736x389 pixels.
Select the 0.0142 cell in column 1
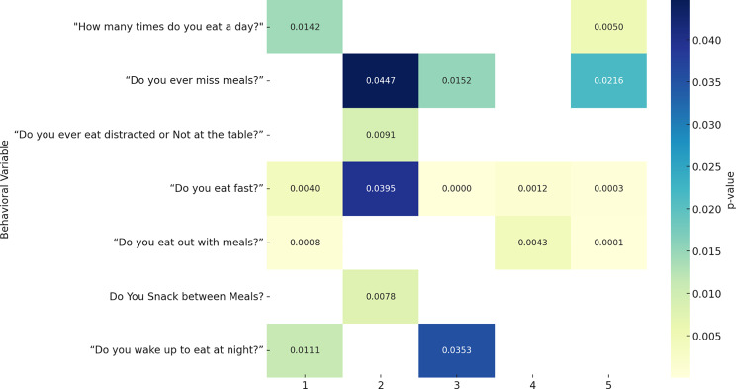pos(305,27)
